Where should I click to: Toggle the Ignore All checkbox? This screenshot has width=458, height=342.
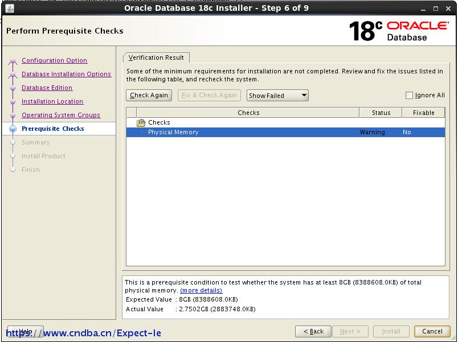pos(409,95)
